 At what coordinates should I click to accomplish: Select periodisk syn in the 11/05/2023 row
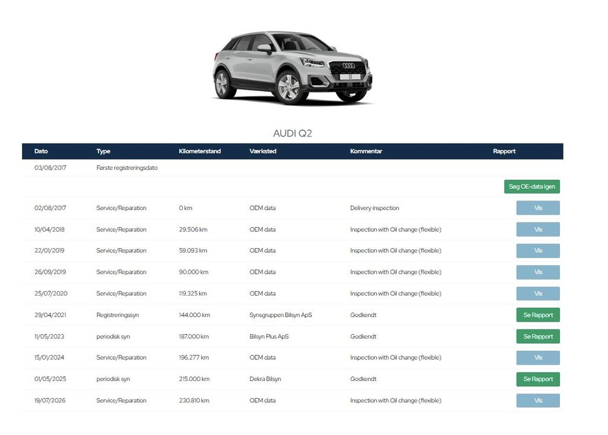(113, 336)
